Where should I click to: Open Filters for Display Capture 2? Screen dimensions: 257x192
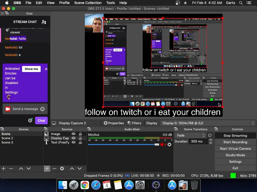(135, 123)
